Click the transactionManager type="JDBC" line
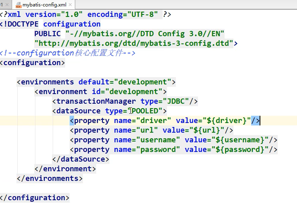Screen dimensions: 297x203 (125, 101)
